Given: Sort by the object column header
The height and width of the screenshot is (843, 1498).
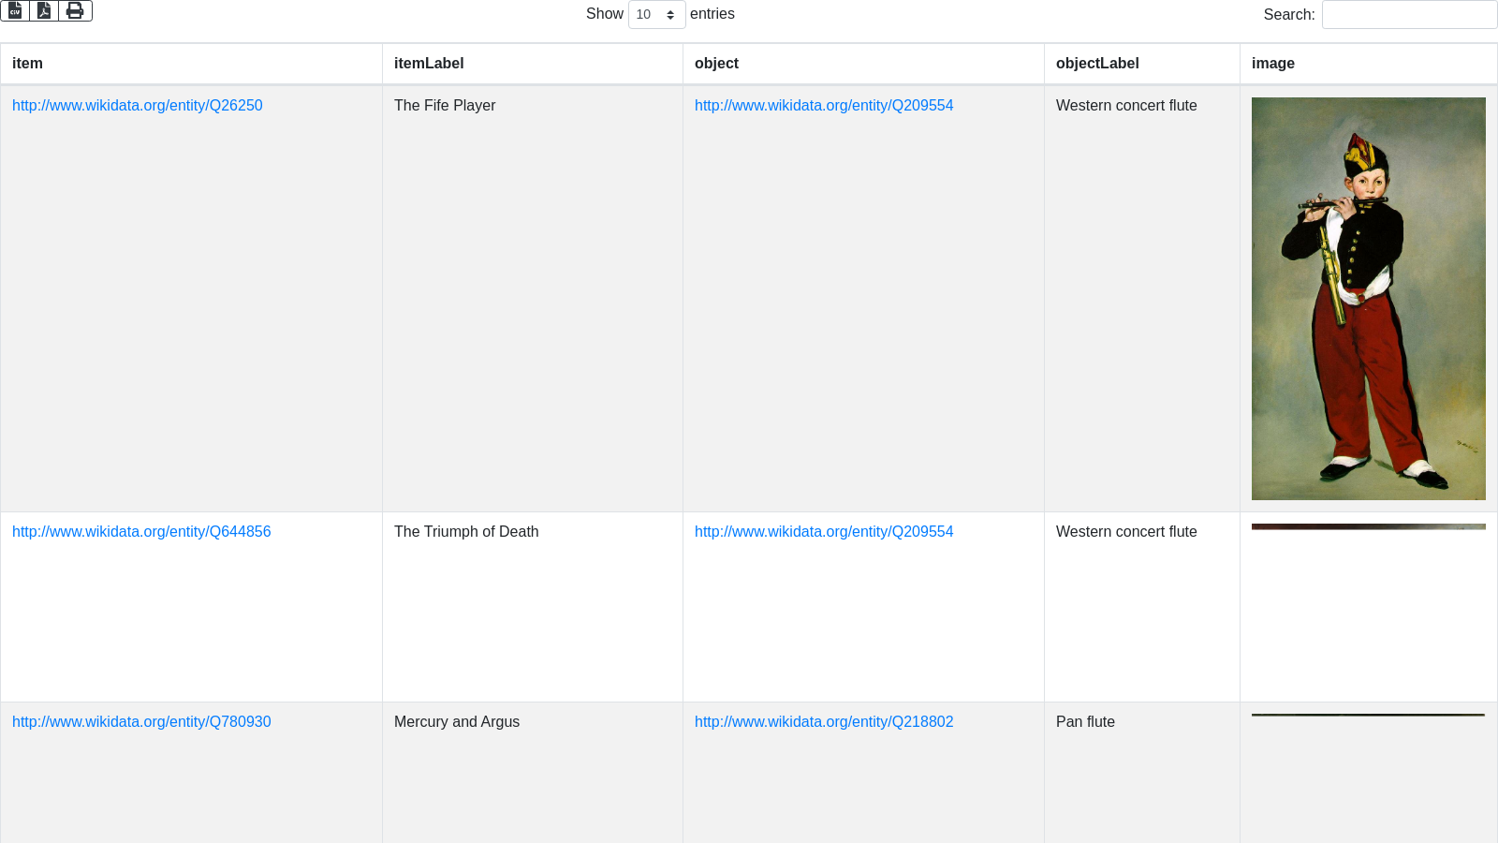Looking at the screenshot, I should (716, 64).
